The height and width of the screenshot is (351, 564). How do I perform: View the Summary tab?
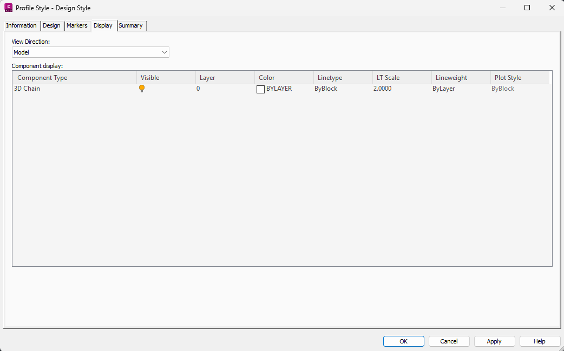click(130, 25)
